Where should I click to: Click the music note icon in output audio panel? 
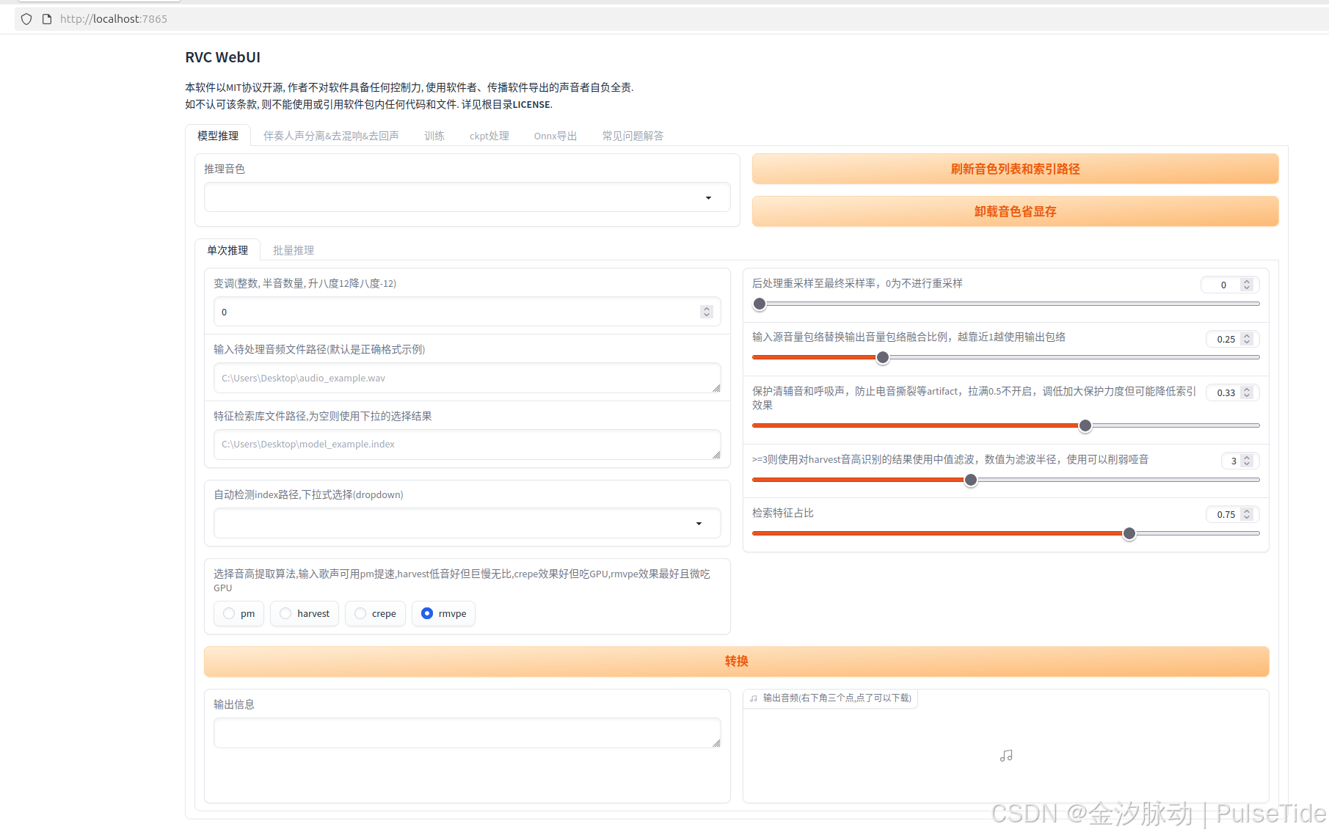(x=1006, y=756)
